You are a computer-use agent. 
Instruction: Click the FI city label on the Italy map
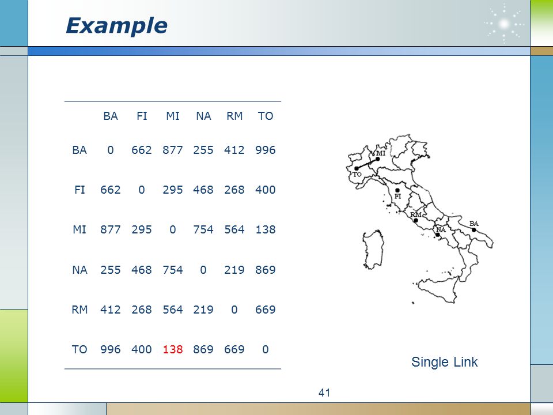pos(398,196)
